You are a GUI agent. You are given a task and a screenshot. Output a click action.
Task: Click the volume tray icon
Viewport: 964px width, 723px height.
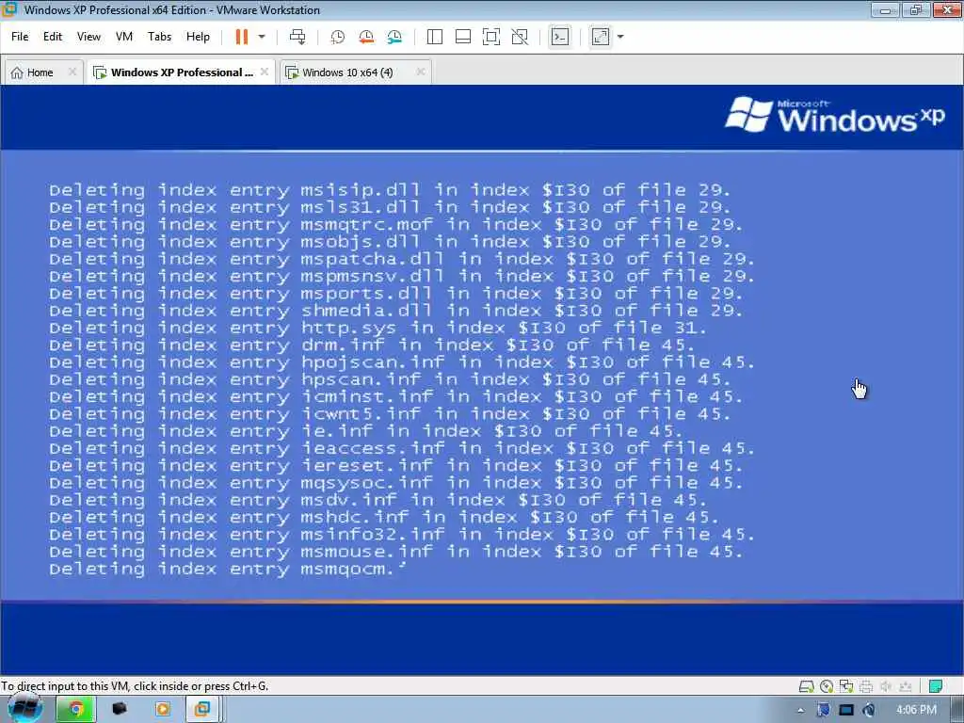click(x=869, y=710)
